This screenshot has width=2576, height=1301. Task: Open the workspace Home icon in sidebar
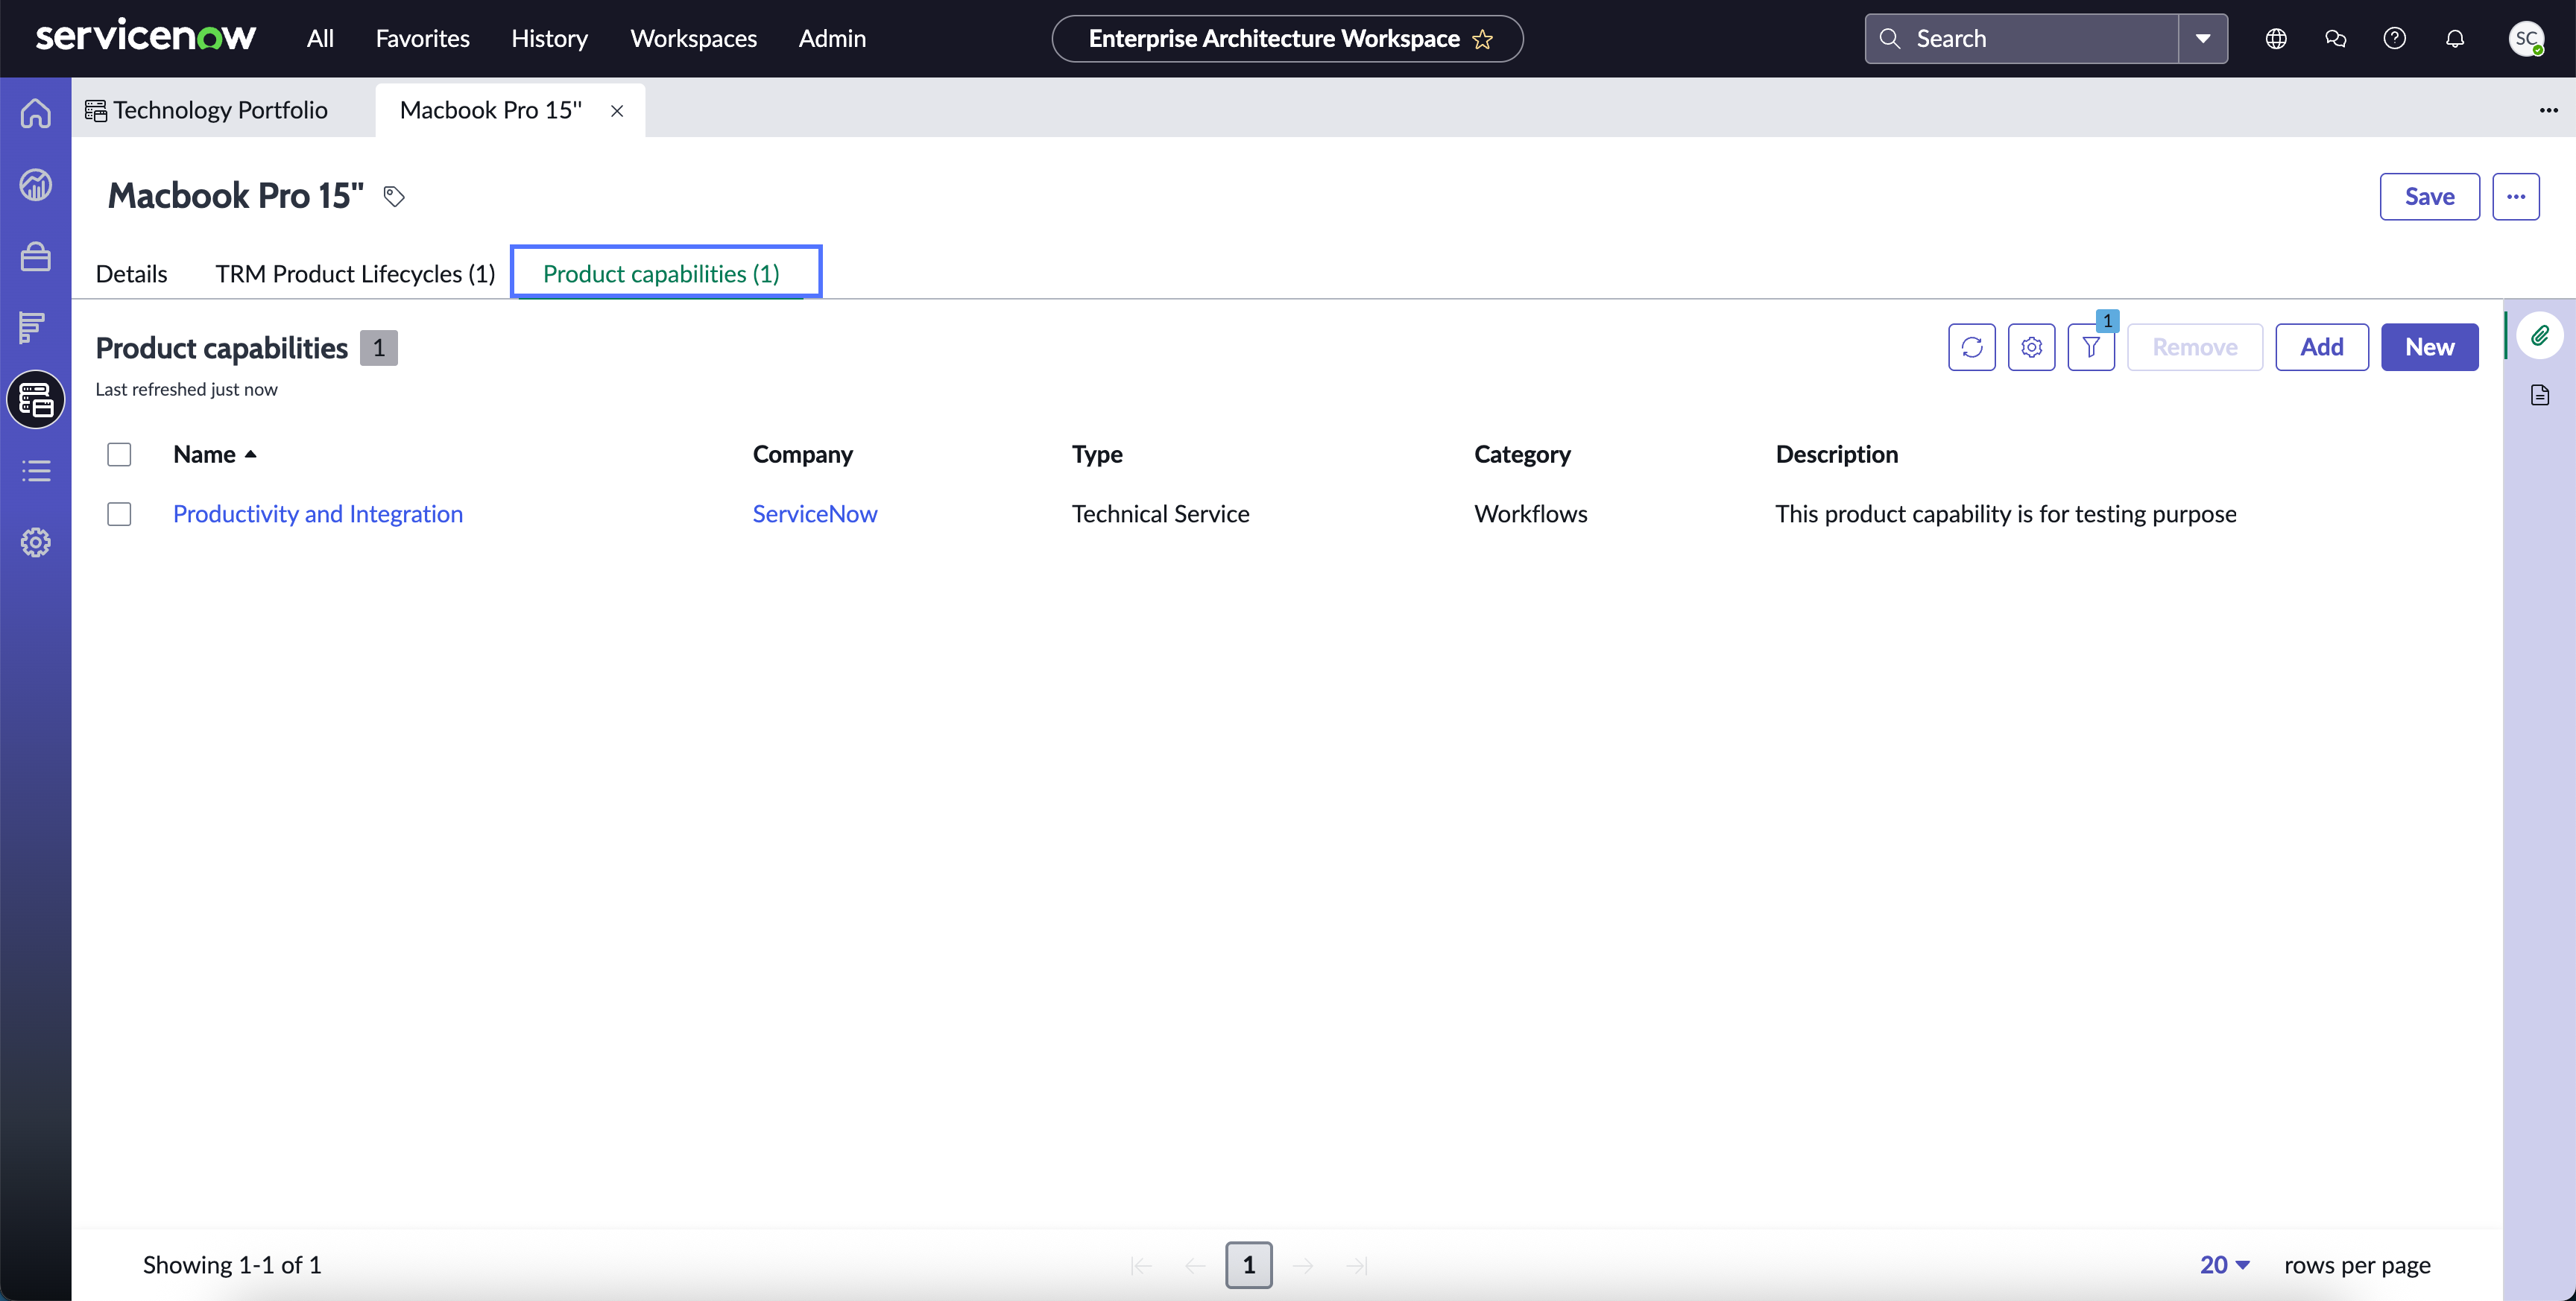coord(36,113)
